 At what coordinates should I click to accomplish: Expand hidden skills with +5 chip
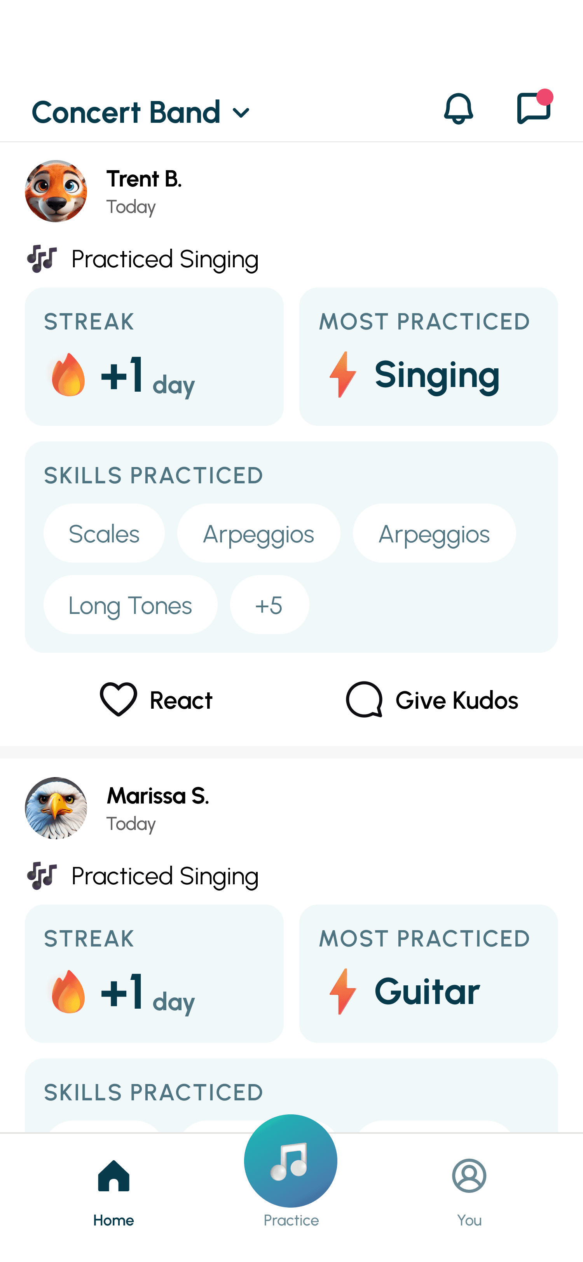click(x=269, y=605)
